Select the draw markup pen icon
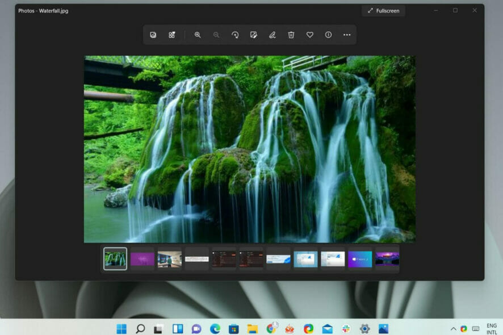 click(273, 35)
